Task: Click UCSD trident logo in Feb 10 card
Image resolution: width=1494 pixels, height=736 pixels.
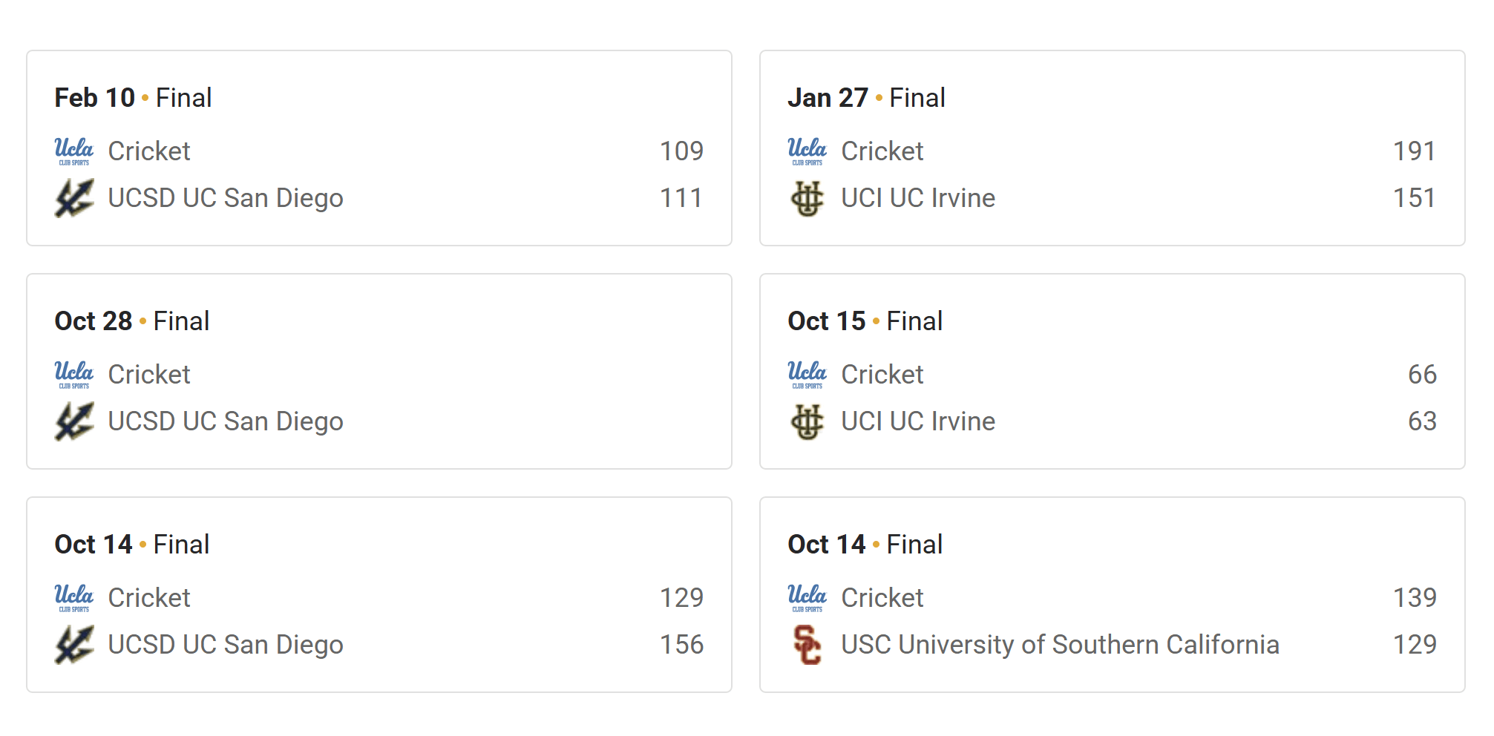Action: click(x=74, y=198)
